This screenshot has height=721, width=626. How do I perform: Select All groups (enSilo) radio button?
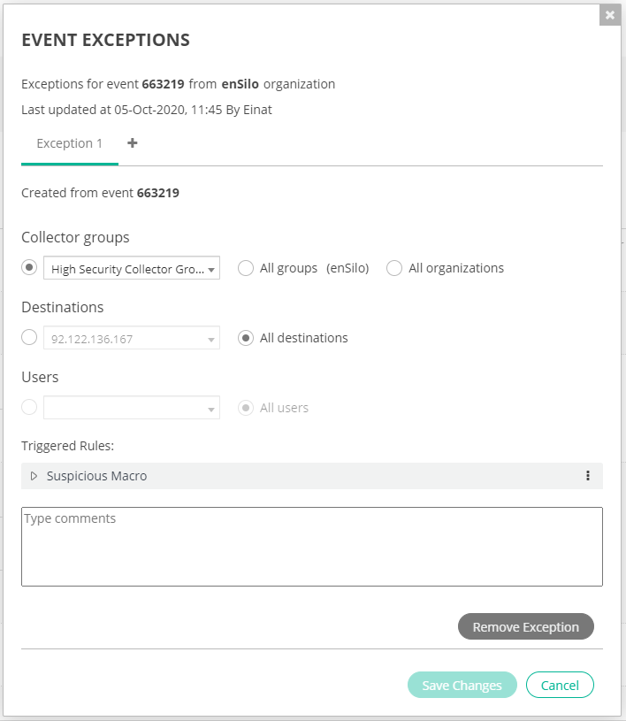tap(246, 268)
